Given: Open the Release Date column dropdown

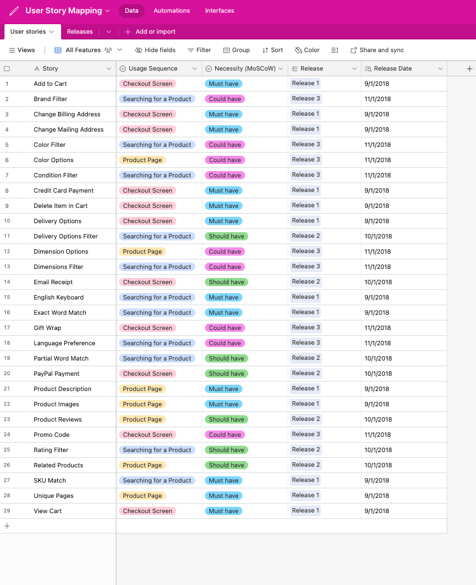Looking at the screenshot, I should pyautogui.click(x=440, y=69).
